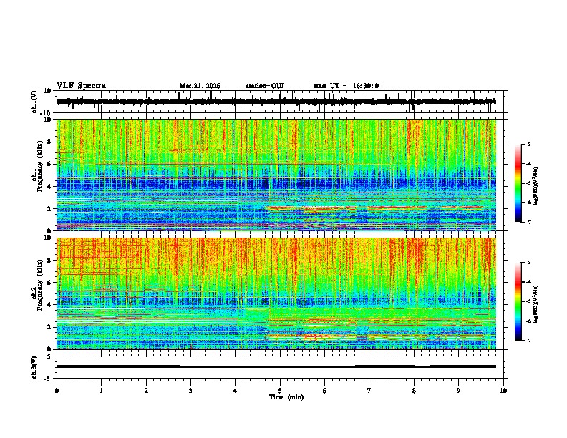The width and height of the screenshot is (567, 438).
Task: Click the ch.1 spectrogram's "6" kHz tick label
Action: pos(51,164)
